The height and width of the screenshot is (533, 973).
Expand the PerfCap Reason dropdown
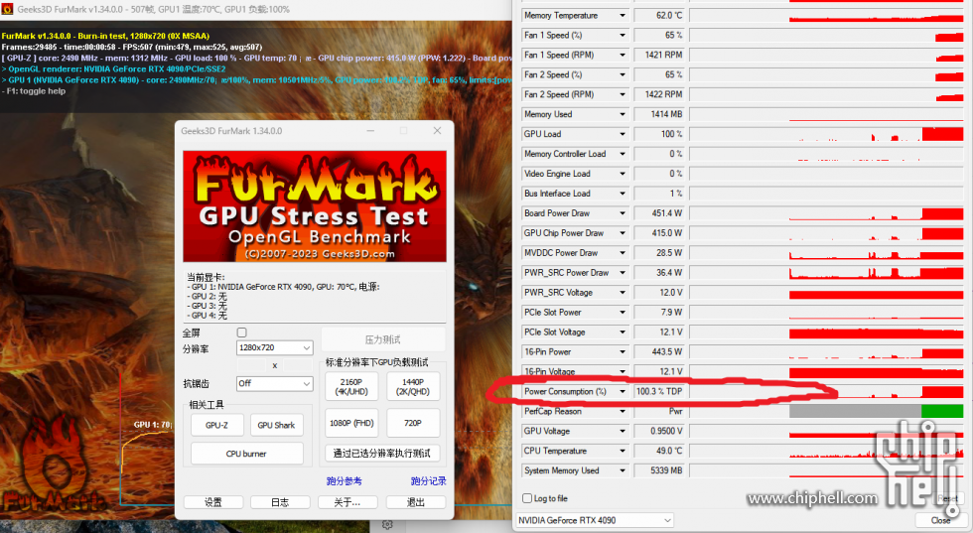(x=623, y=411)
